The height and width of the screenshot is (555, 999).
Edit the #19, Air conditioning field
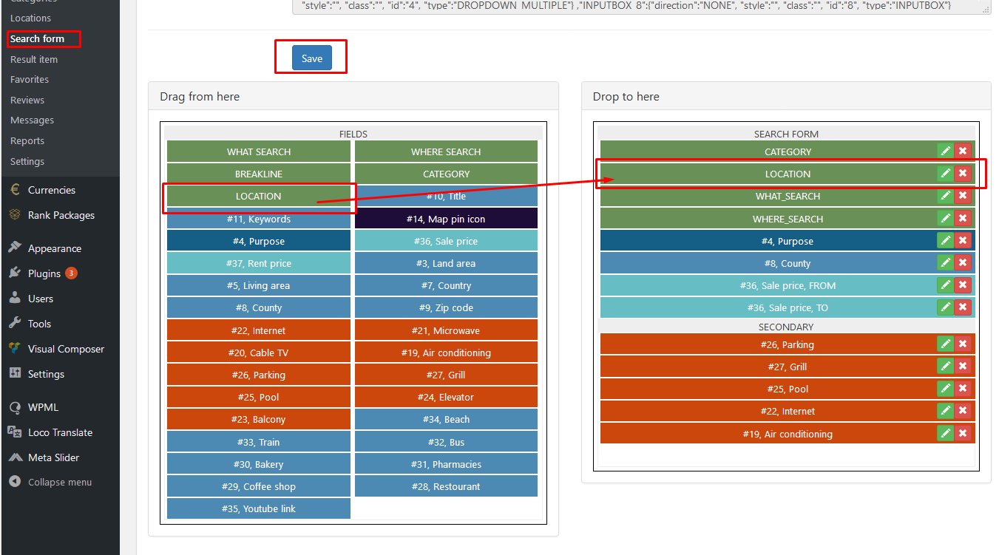pyautogui.click(x=945, y=433)
